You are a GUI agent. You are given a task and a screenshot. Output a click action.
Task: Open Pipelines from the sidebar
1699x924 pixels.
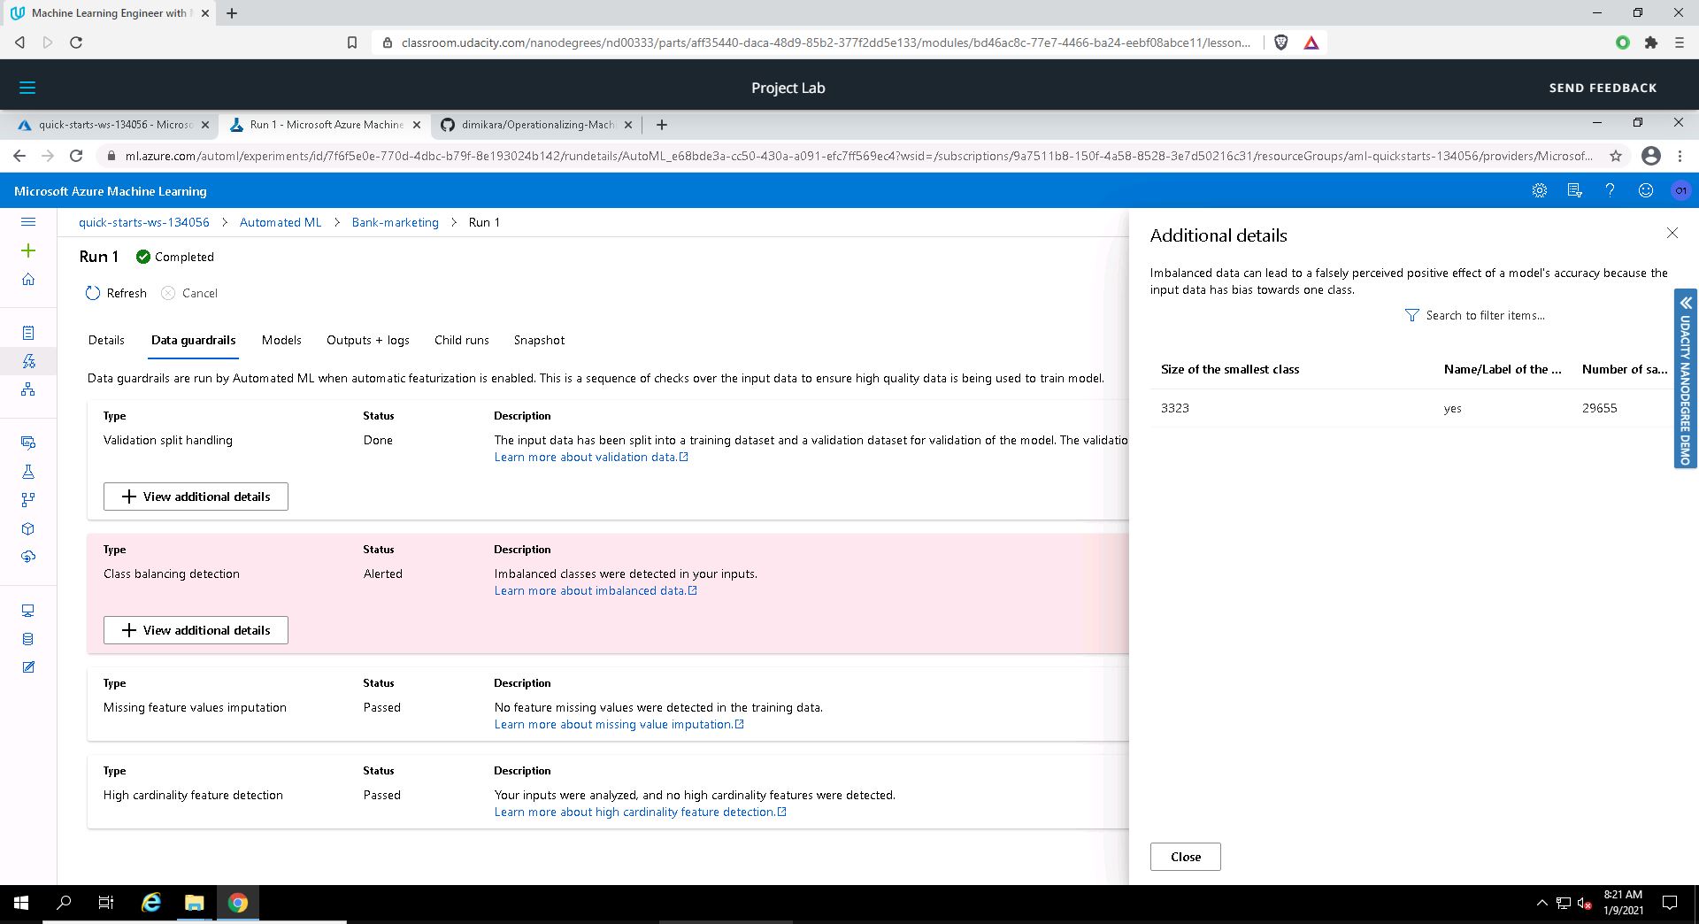[28, 500]
